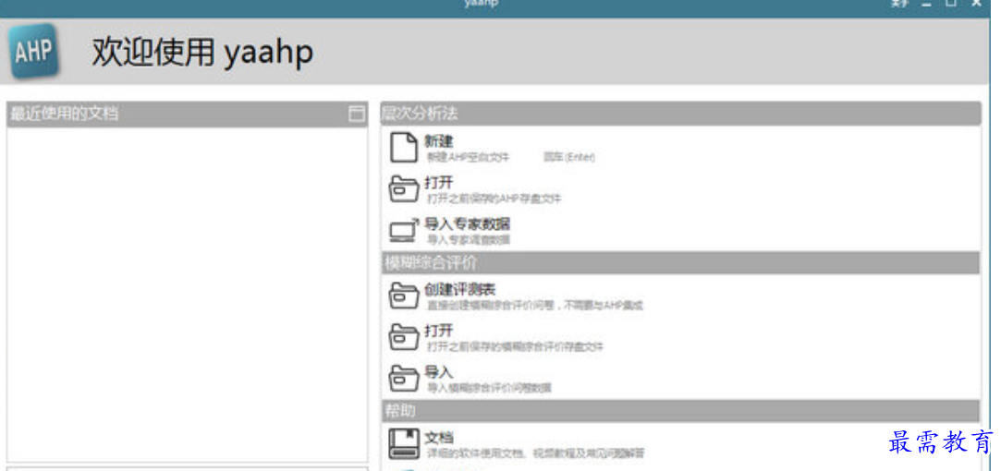This screenshot has width=1001, height=471.
Task: Click the book icon beside 文档
Action: 404,443
